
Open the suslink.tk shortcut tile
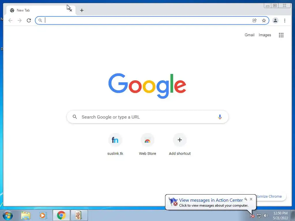coord(115,144)
